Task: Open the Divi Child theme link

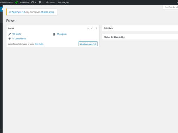Action: [x=39, y=44]
